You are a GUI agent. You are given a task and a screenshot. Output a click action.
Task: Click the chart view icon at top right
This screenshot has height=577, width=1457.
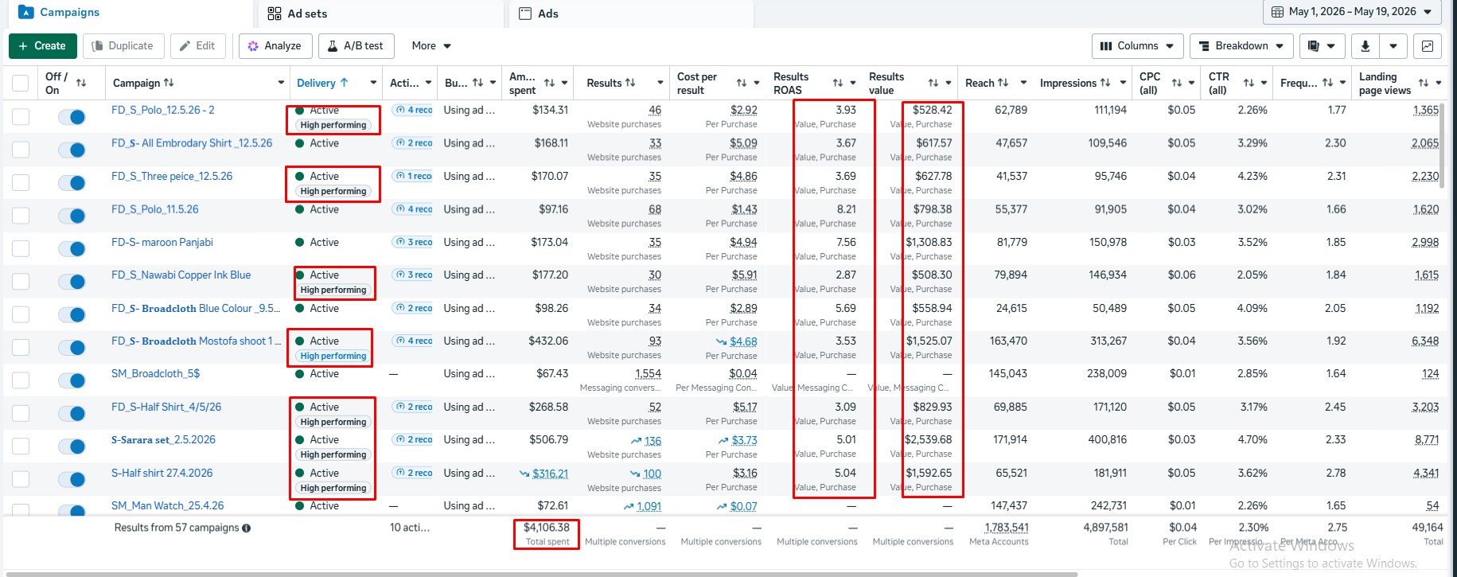click(1427, 46)
